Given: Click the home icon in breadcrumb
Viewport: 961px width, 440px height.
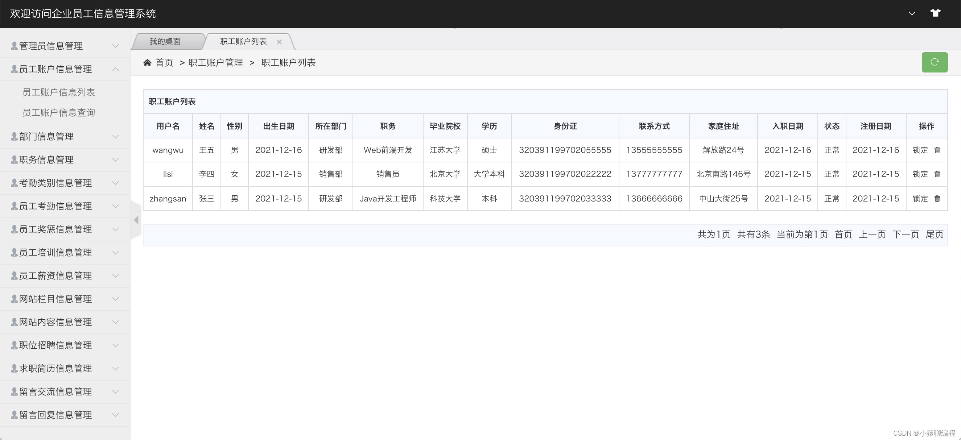Looking at the screenshot, I should 147,63.
